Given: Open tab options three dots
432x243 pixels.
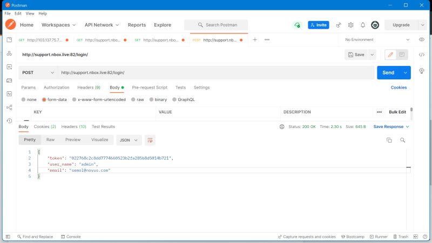Looking at the screenshot, I should [x=267, y=39].
